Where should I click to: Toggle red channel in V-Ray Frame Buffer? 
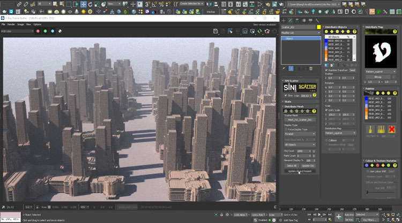(x=38, y=31)
